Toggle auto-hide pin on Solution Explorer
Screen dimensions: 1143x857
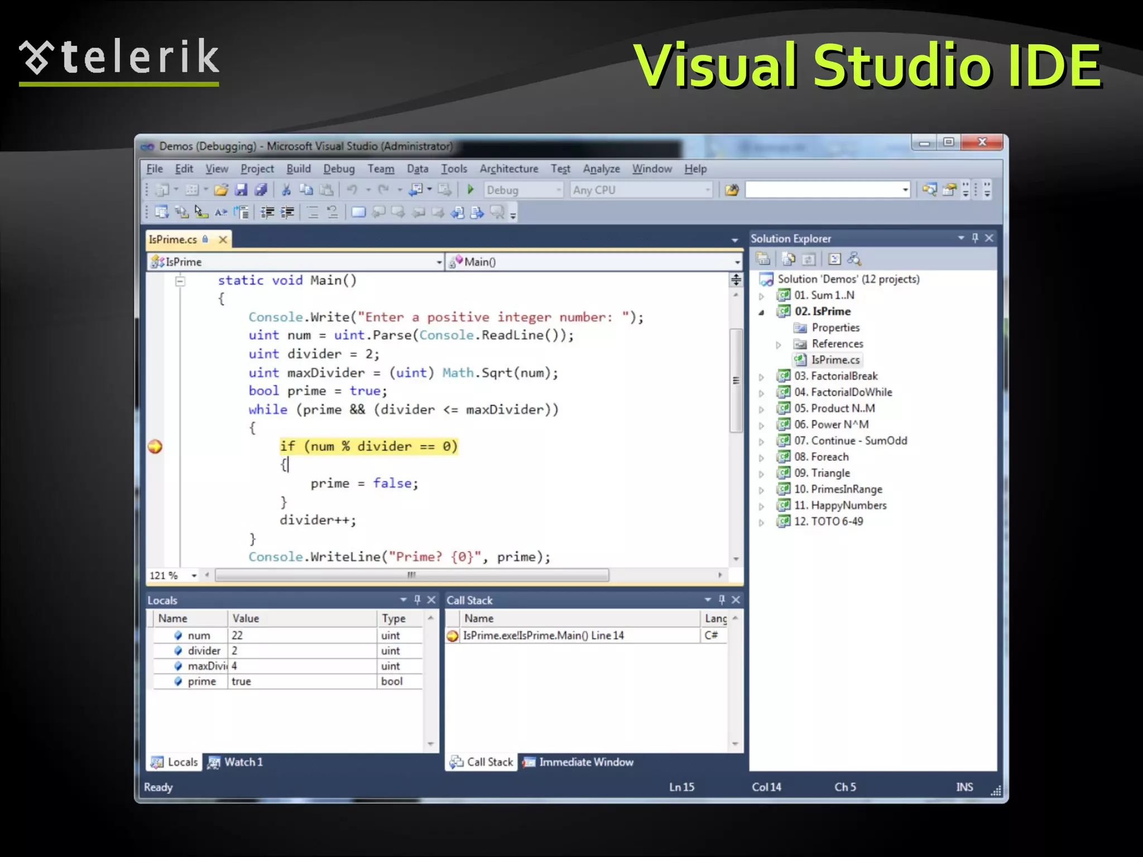point(975,238)
